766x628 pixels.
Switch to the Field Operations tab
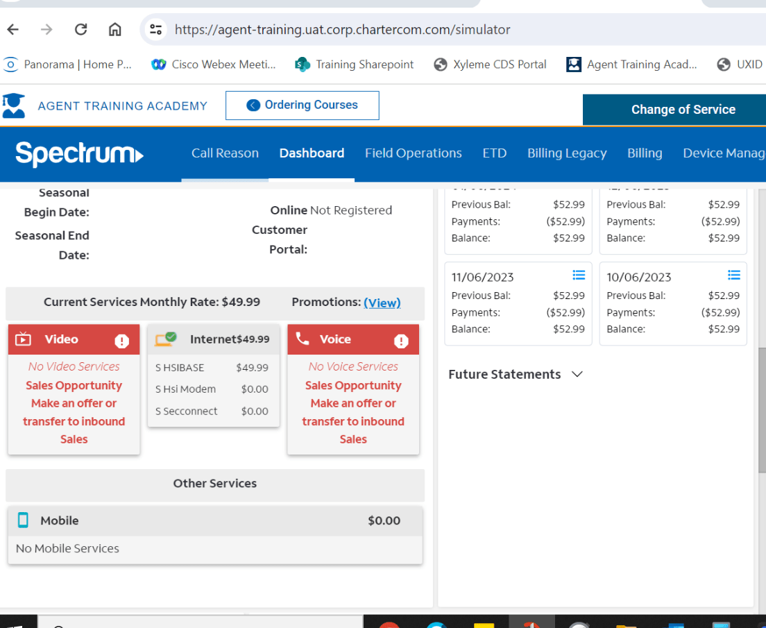click(x=413, y=153)
